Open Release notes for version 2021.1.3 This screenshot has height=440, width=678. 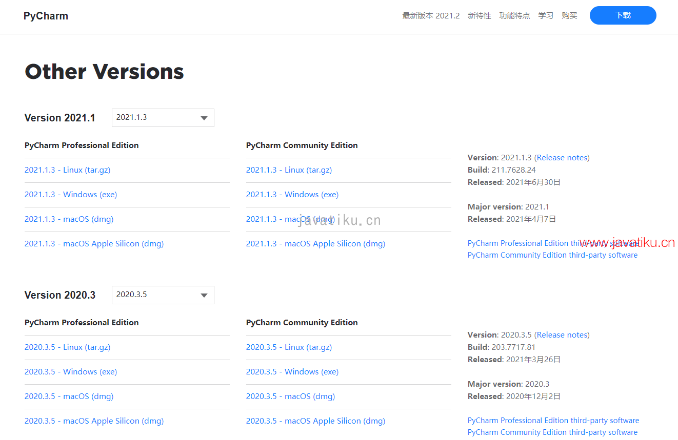point(563,158)
